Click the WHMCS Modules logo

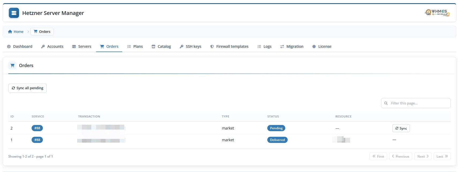(x=437, y=13)
